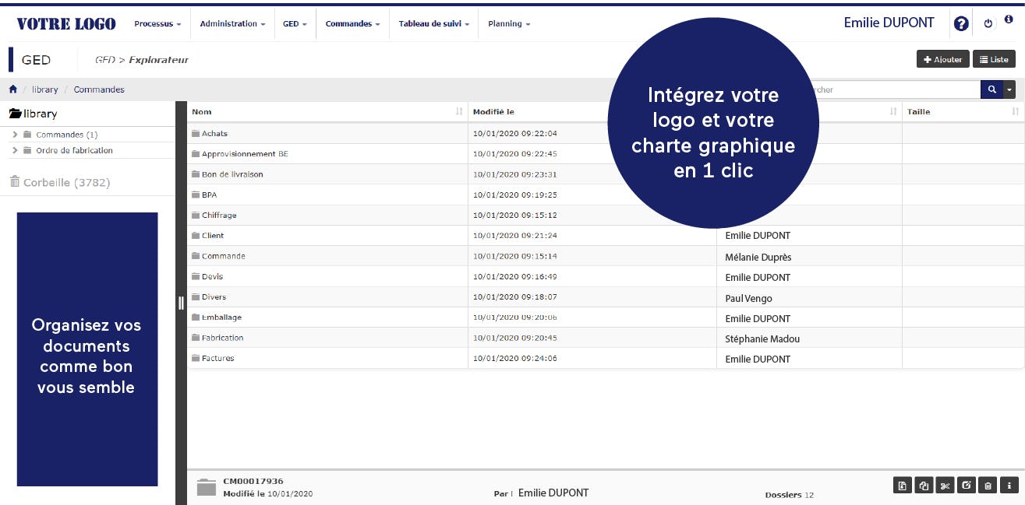Click the new document icon in bottom bar

pos(902,486)
